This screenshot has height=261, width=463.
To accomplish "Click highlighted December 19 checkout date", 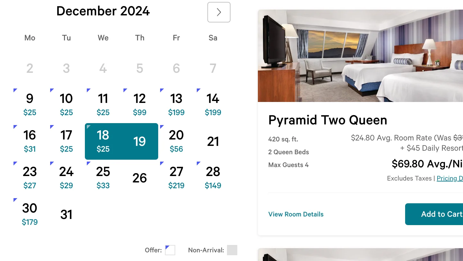I will [140, 141].
